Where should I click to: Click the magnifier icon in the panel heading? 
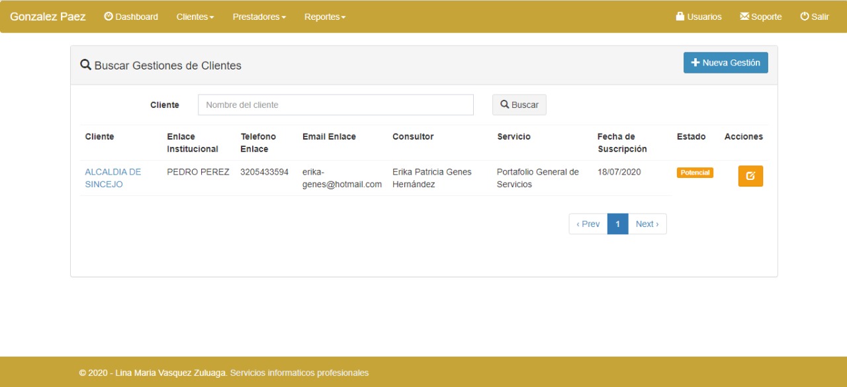coord(85,65)
